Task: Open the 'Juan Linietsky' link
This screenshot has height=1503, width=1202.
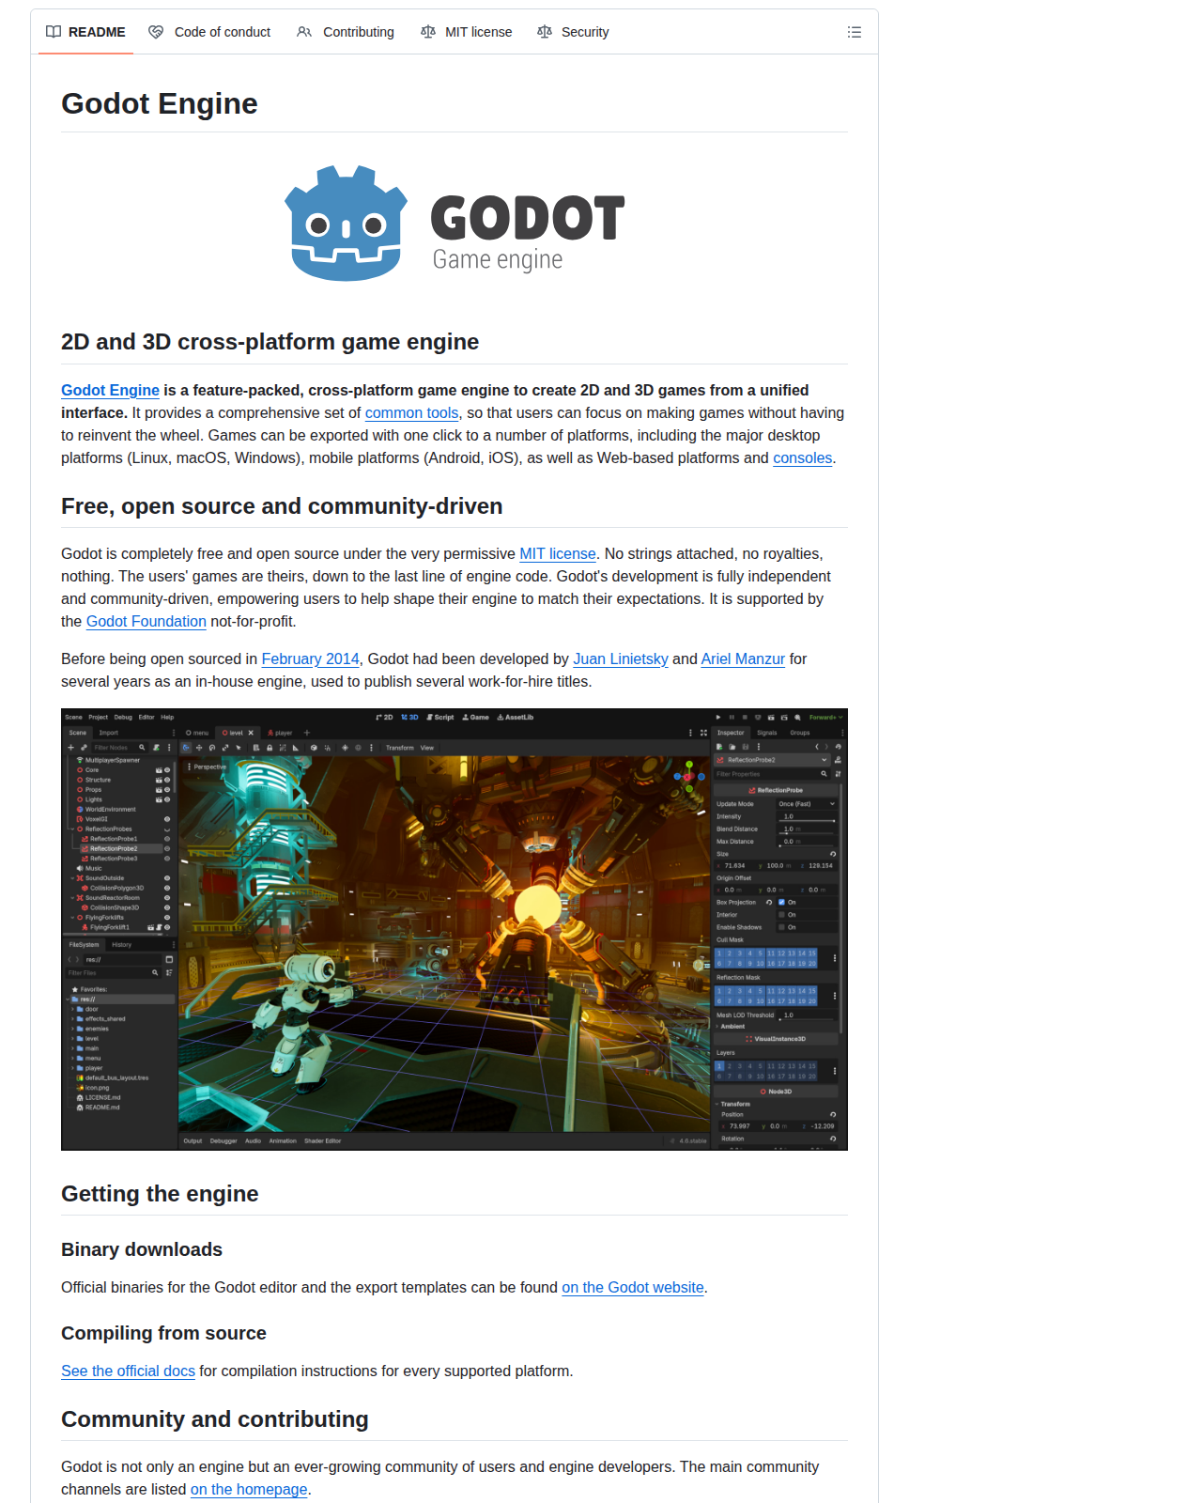Action: point(621,659)
